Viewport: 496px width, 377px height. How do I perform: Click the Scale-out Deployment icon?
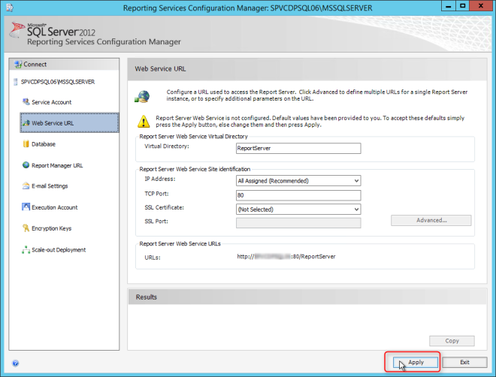click(26, 249)
